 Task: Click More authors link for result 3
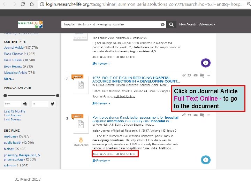pyautogui.click(x=149, y=125)
